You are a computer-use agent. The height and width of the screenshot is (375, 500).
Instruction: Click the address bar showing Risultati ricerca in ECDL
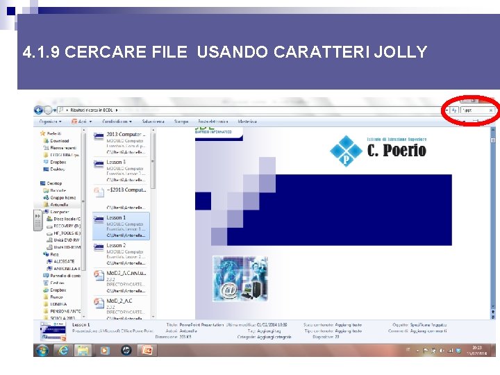point(252,110)
